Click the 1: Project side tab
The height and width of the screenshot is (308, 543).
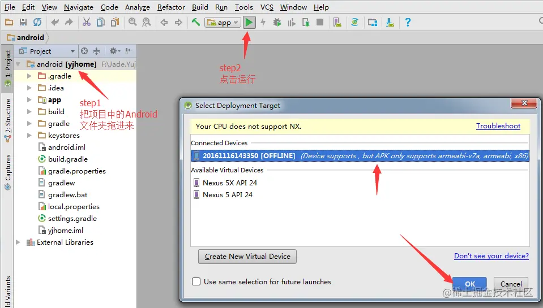(x=7, y=68)
